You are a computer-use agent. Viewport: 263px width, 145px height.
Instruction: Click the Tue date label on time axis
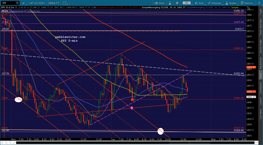[x=113, y=139]
